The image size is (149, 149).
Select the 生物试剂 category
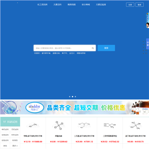tap(5, 135)
